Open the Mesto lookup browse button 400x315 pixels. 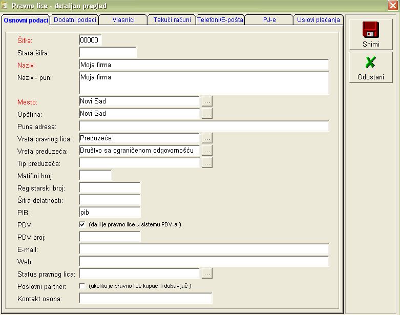click(x=207, y=101)
